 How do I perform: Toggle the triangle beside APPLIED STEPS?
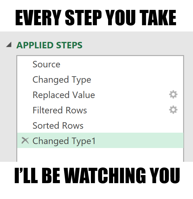(x=9, y=45)
